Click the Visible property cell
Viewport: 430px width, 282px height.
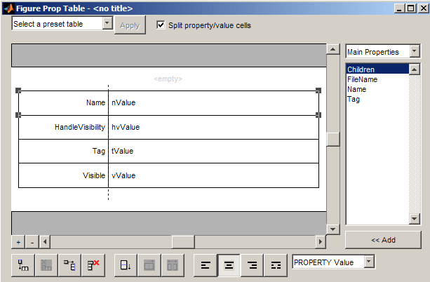point(63,175)
